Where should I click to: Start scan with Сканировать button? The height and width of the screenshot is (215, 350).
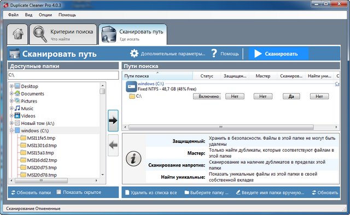point(278,53)
